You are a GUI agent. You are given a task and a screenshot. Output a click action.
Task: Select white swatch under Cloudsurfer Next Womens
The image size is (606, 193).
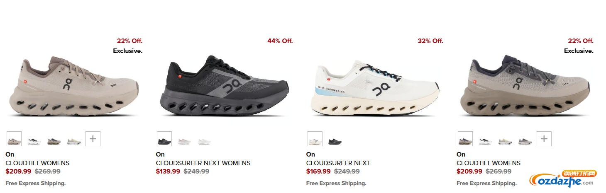click(x=204, y=141)
